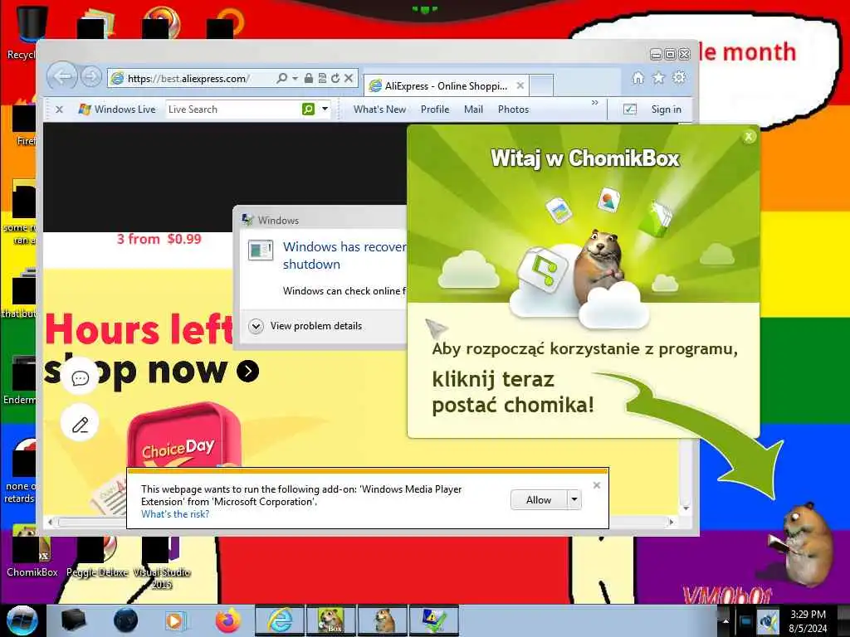Open Photos in Windows Live toolbar

point(513,109)
